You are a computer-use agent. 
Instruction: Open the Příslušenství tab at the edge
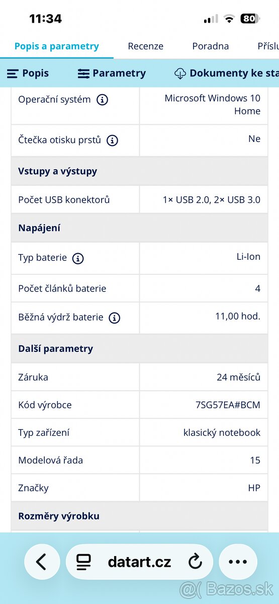(x=268, y=46)
